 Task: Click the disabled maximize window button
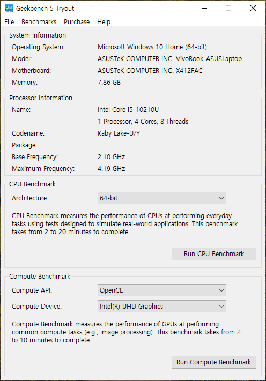tap(228, 8)
